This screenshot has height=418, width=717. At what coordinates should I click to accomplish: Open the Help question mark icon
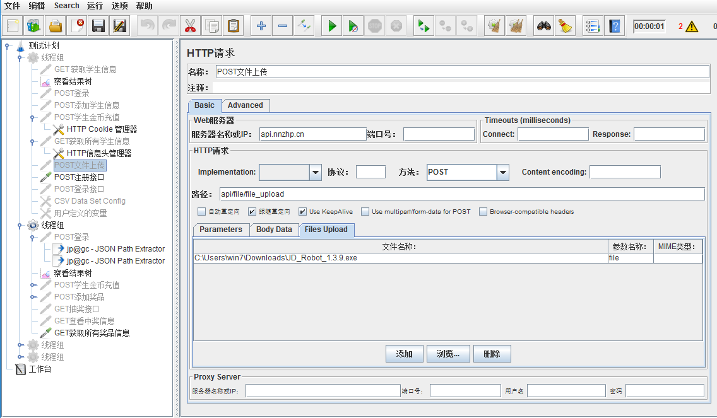[614, 26]
